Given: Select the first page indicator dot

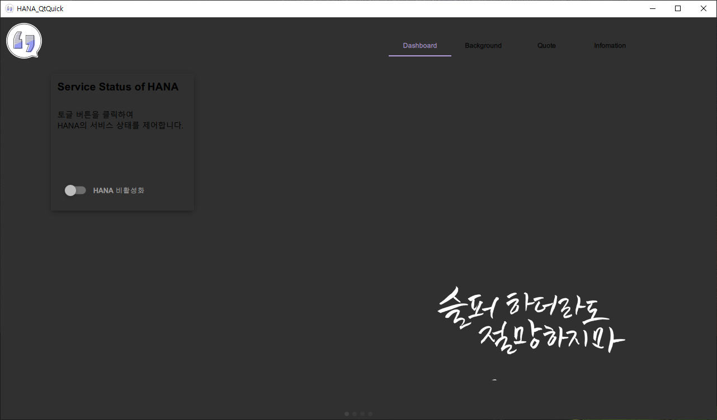Looking at the screenshot, I should [347, 414].
